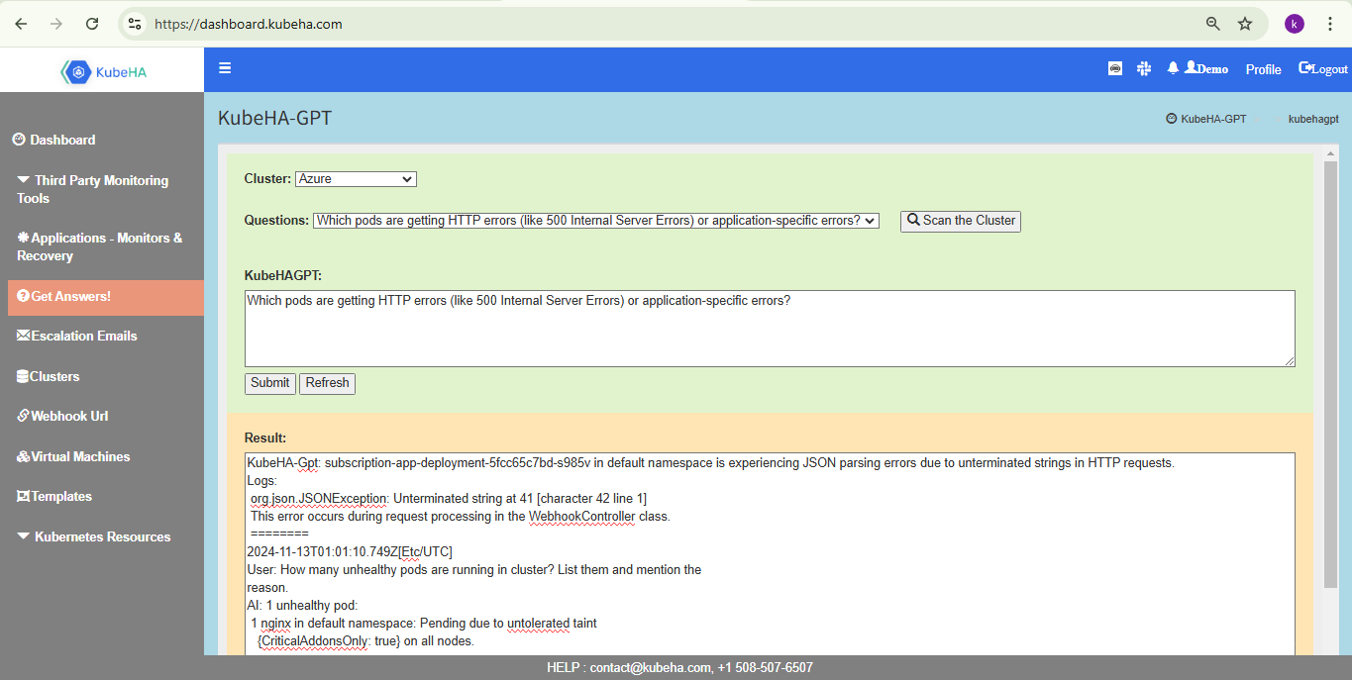Open the Cluster dropdown showing Azure
1352x680 pixels.
(x=356, y=179)
